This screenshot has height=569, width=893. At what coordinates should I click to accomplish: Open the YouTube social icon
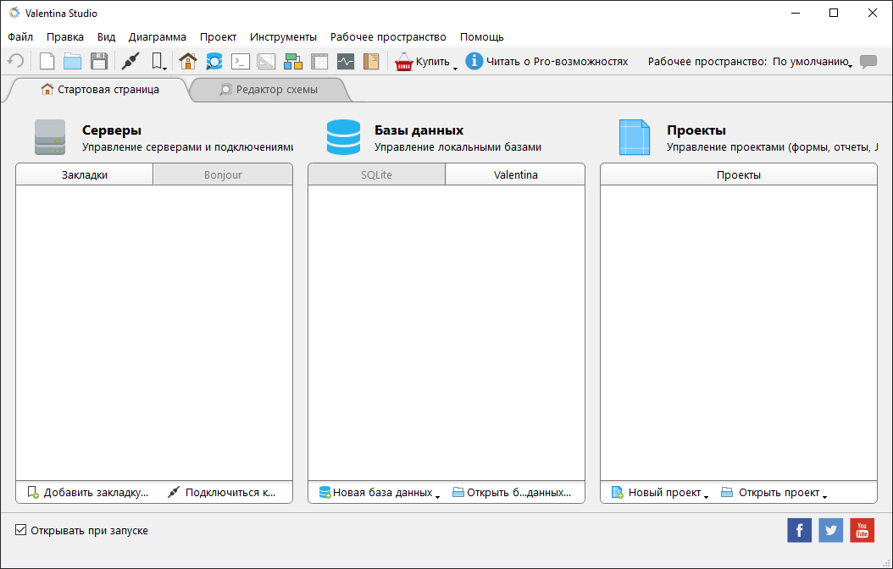click(x=862, y=530)
